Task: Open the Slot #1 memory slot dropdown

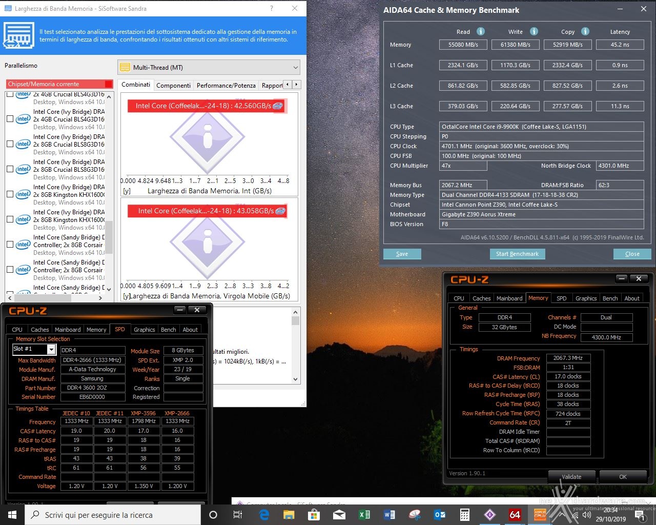Action: 34,349
